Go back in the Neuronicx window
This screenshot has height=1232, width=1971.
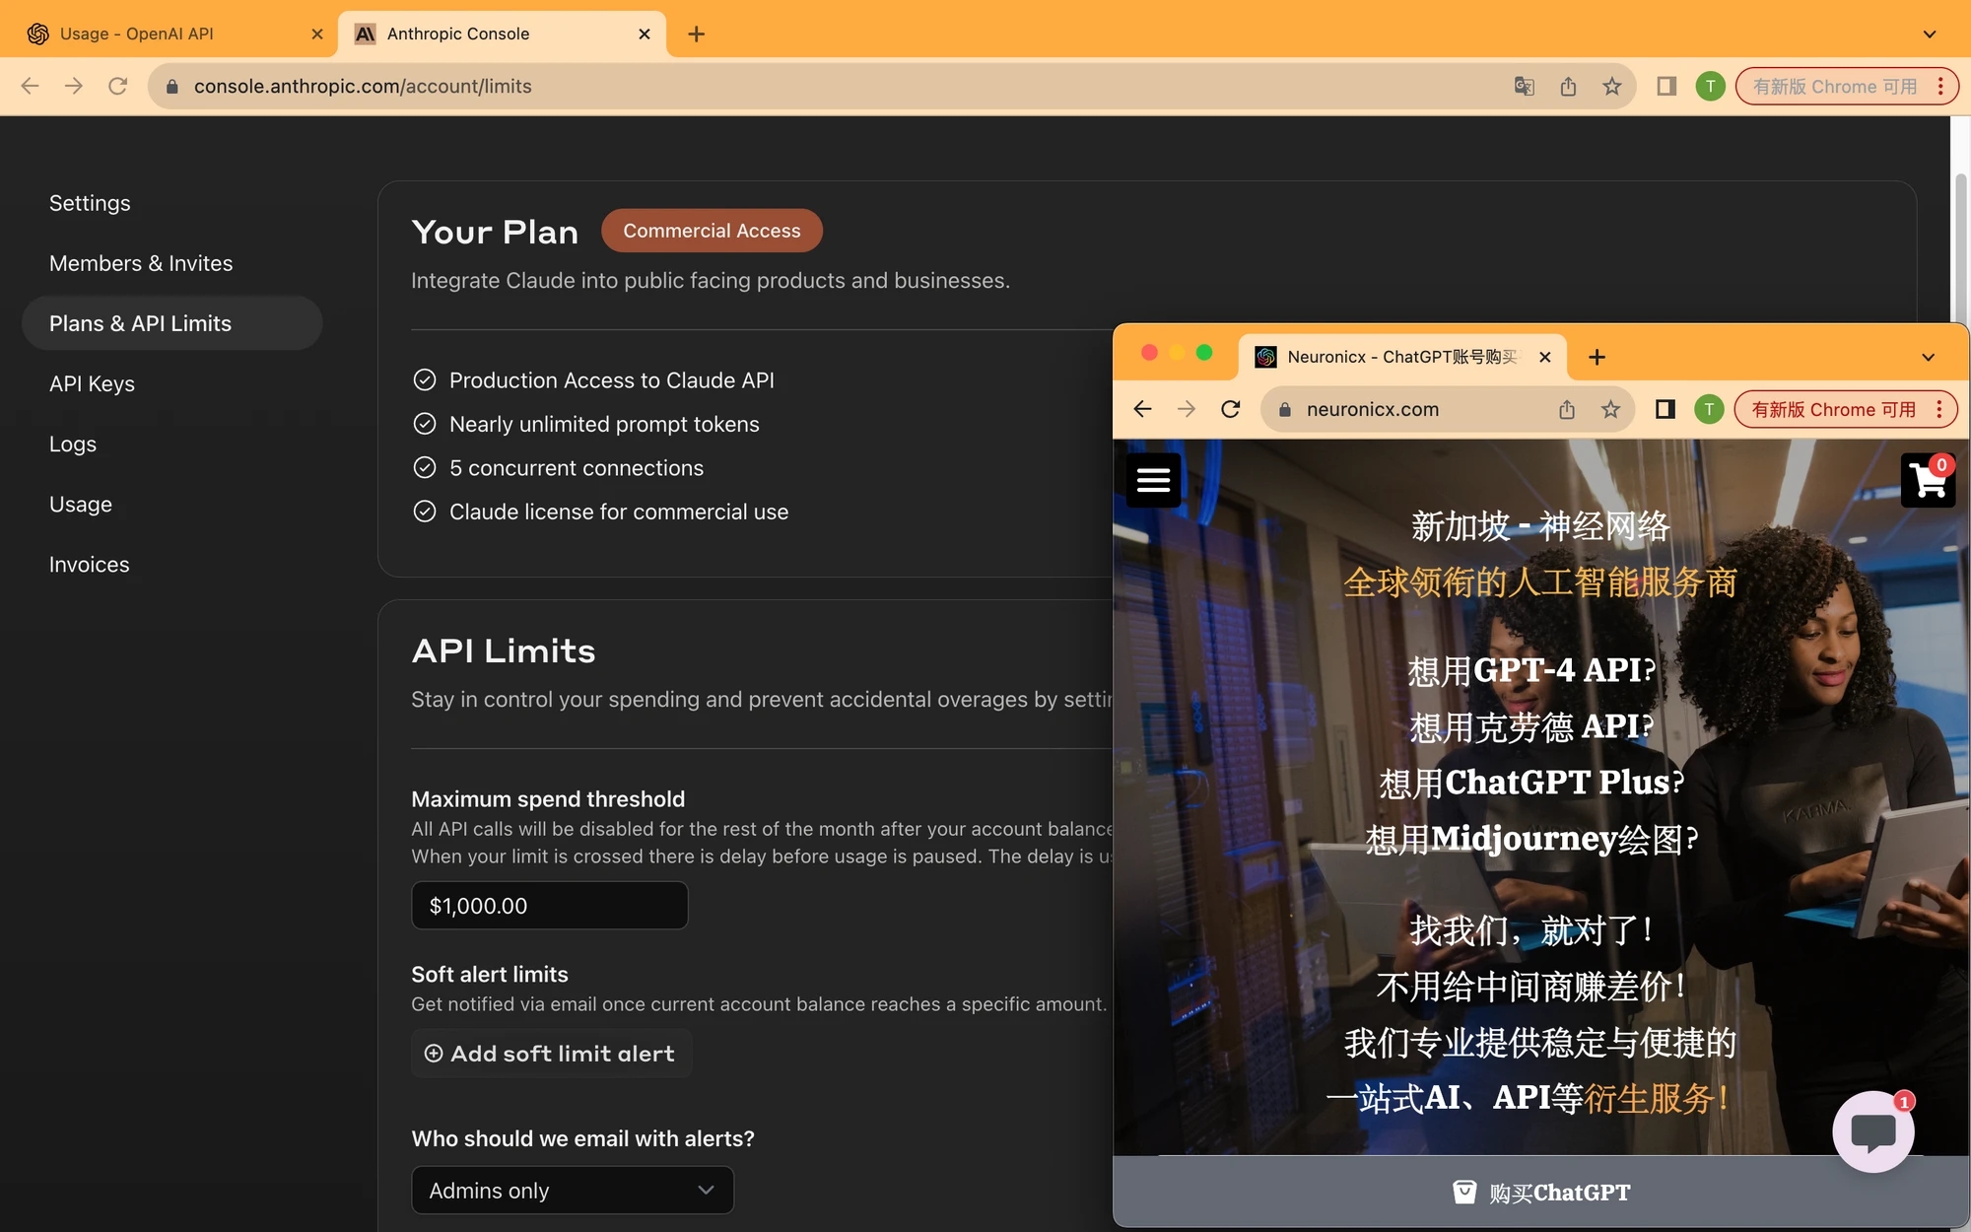coord(1142,409)
